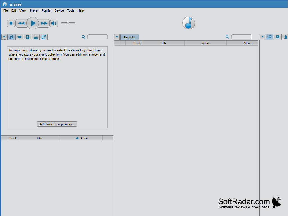
Task: Open the navigator options dropdown arrow
Action: [4, 37]
